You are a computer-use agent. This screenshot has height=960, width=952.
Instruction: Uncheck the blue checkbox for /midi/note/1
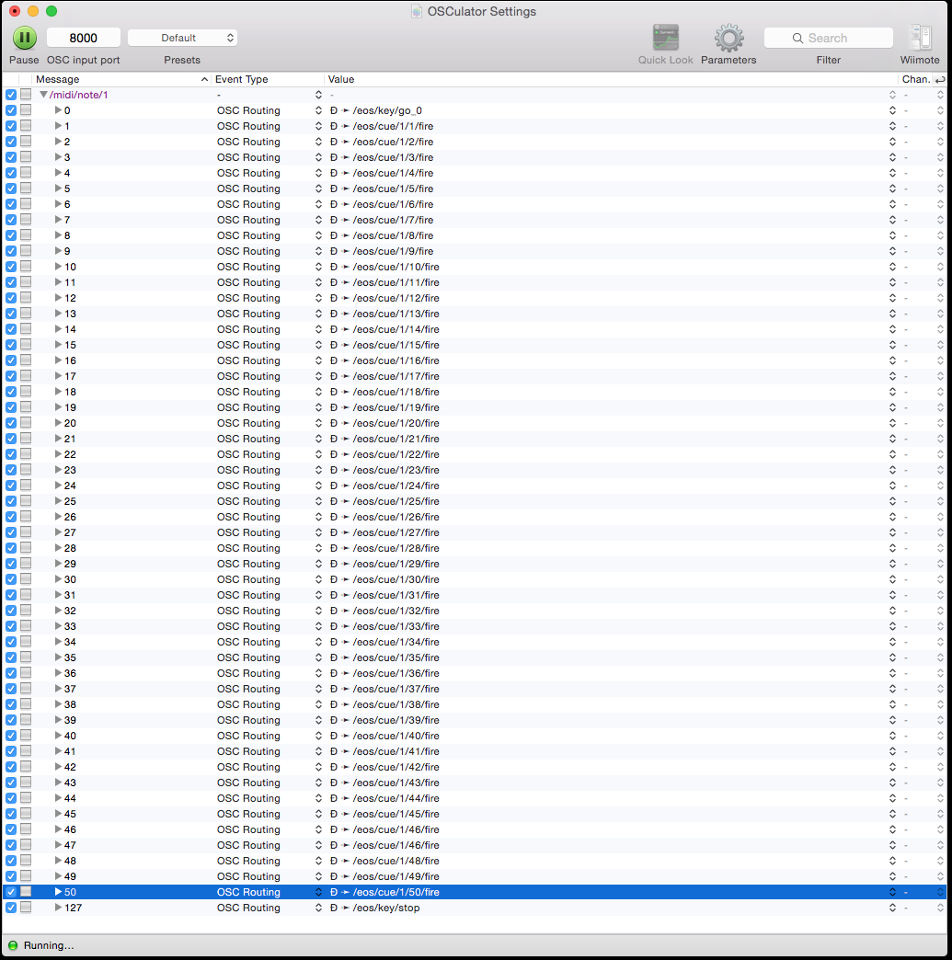click(x=11, y=95)
